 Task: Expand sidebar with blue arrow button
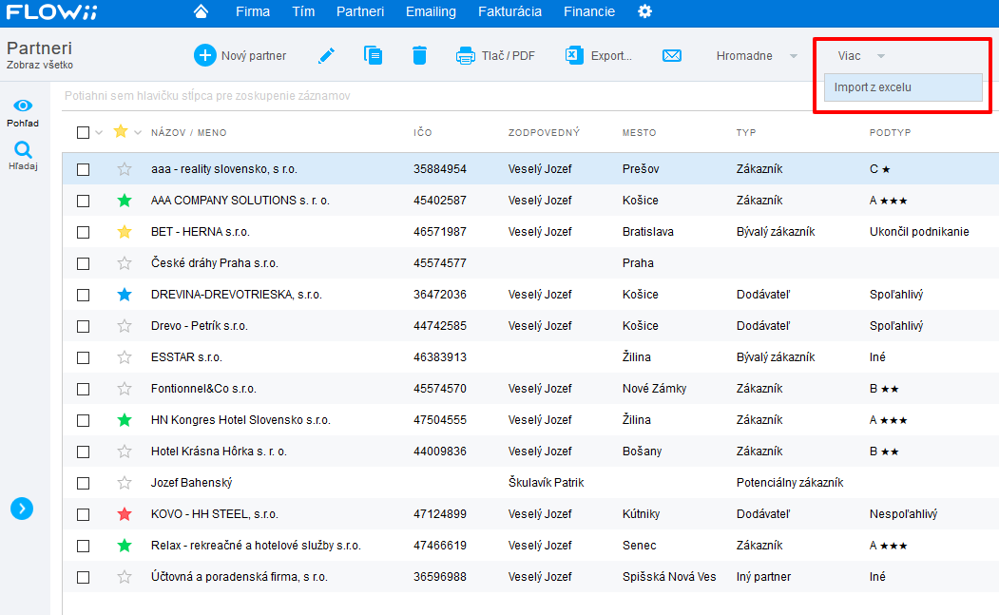[22, 509]
